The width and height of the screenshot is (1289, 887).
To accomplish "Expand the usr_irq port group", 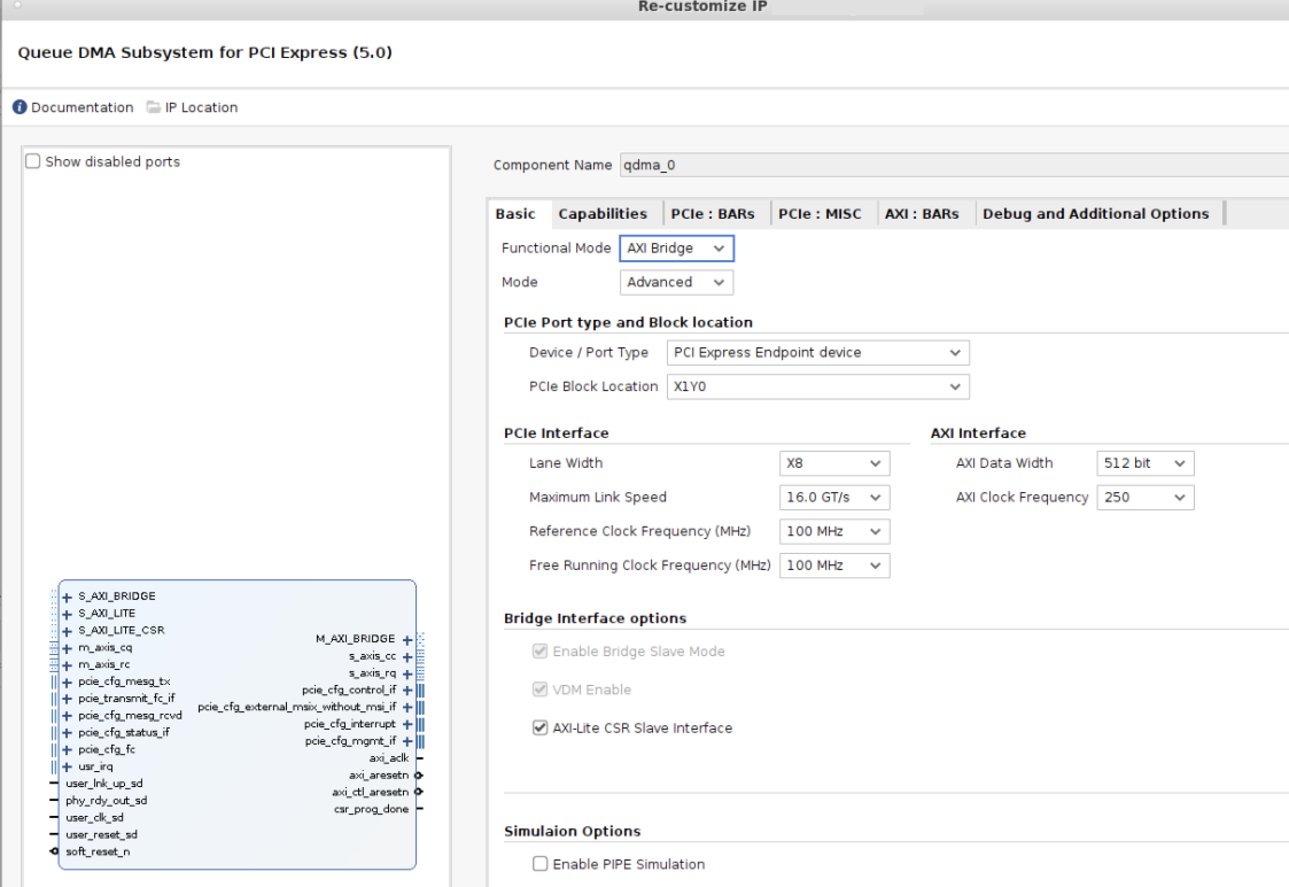I will 67,766.
